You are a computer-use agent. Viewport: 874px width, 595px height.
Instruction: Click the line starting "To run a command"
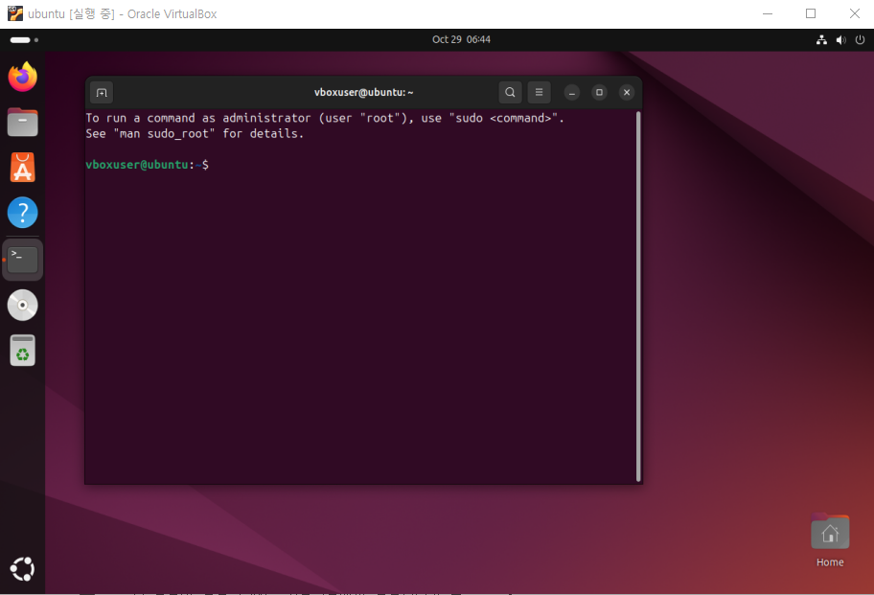(325, 118)
